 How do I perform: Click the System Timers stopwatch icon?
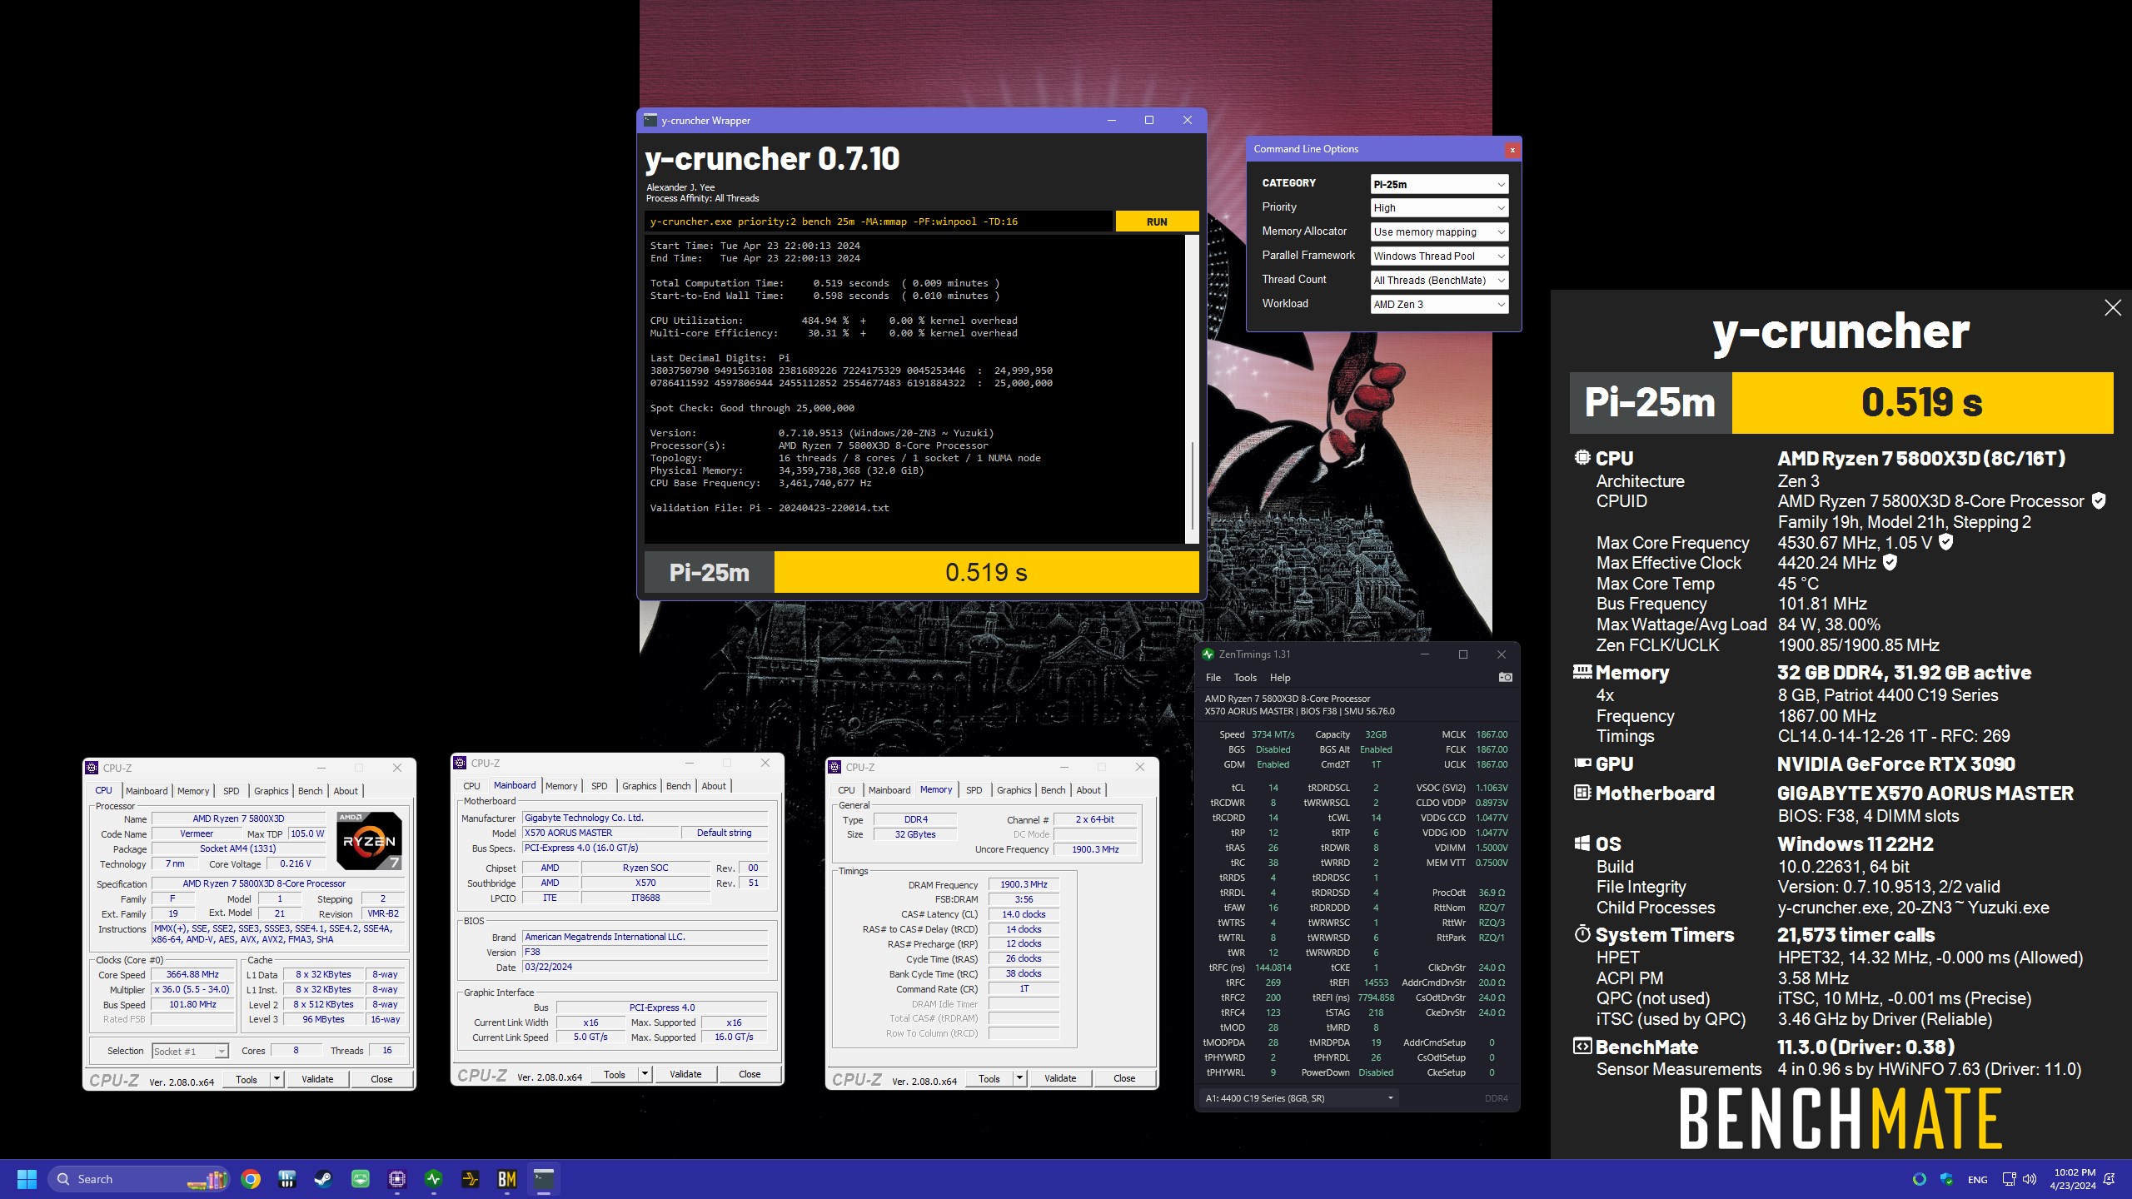click(x=1582, y=934)
